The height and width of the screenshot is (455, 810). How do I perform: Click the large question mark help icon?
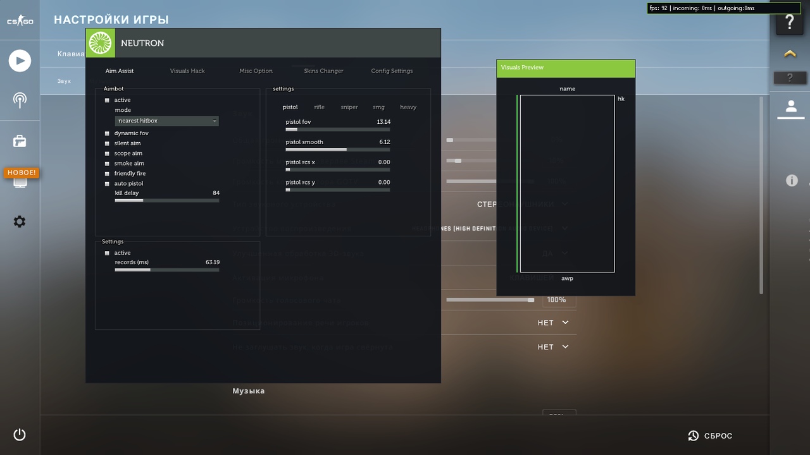(790, 23)
